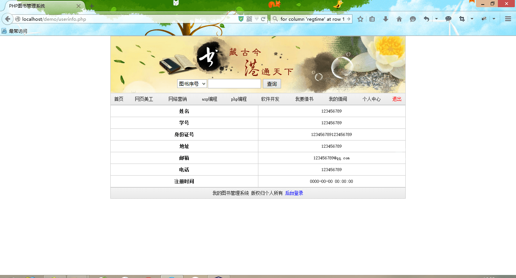The height and width of the screenshot is (278, 516).
Task: Expand the dropdown arrow beside undo icon
Action: coord(436,19)
